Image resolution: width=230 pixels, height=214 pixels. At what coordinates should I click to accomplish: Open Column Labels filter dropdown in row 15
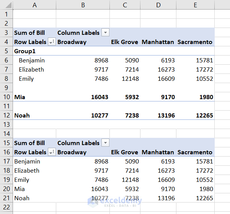106,143
